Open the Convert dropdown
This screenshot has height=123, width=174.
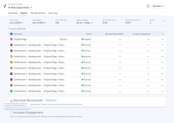pyautogui.click(x=158, y=6)
